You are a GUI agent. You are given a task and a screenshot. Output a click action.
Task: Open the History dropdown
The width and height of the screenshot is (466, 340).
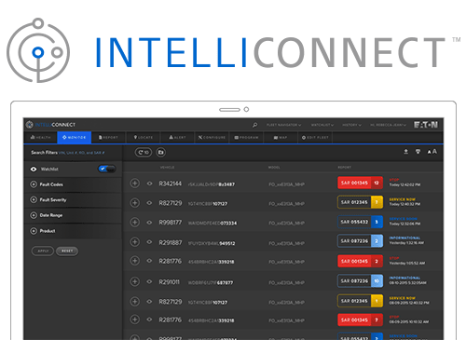click(351, 125)
